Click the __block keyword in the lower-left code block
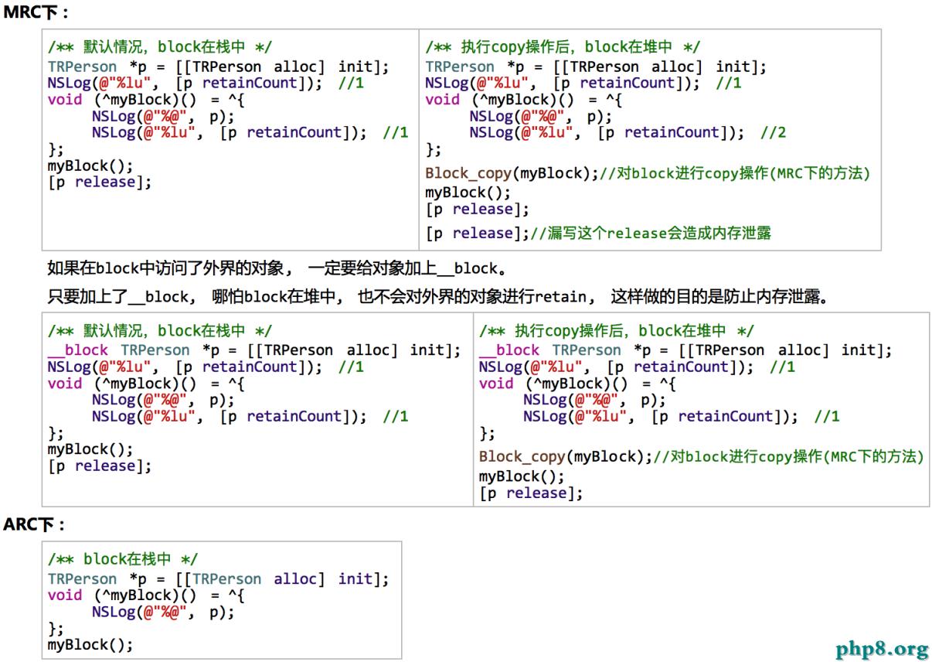Screen dimensions: 932x662 [x=77, y=350]
